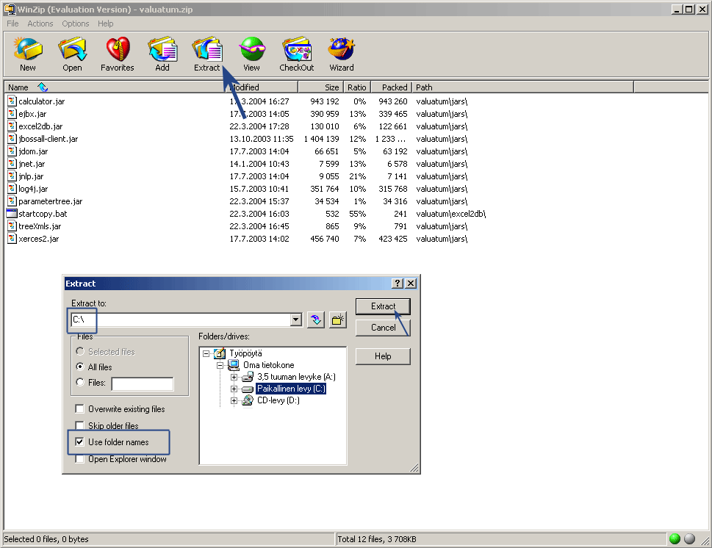Sort by the Ratio column header
This screenshot has width=712, height=548.
(x=357, y=87)
